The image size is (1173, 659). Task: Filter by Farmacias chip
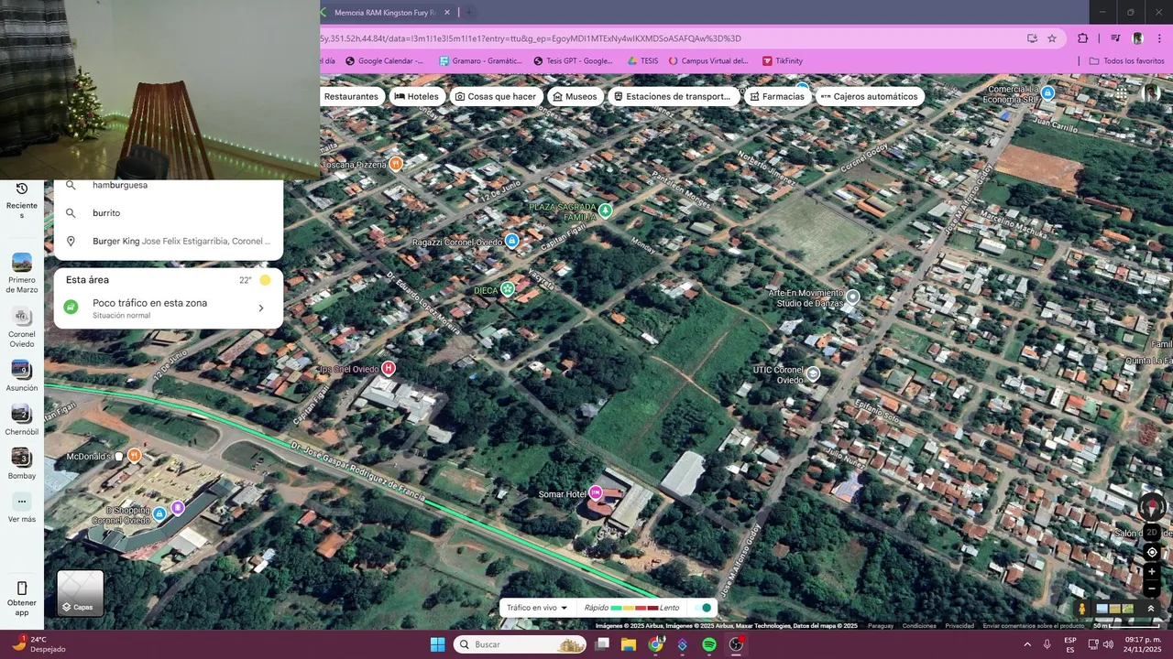coord(777,96)
